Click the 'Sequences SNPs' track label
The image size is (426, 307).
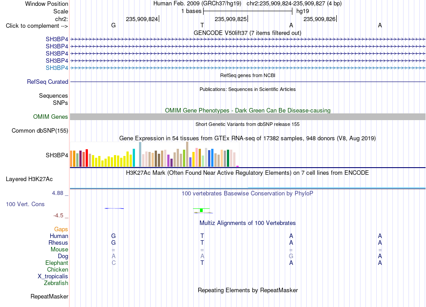tap(53, 99)
